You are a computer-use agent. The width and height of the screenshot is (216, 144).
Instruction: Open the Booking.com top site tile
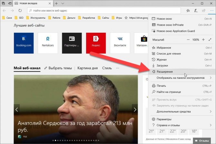pos(24,43)
